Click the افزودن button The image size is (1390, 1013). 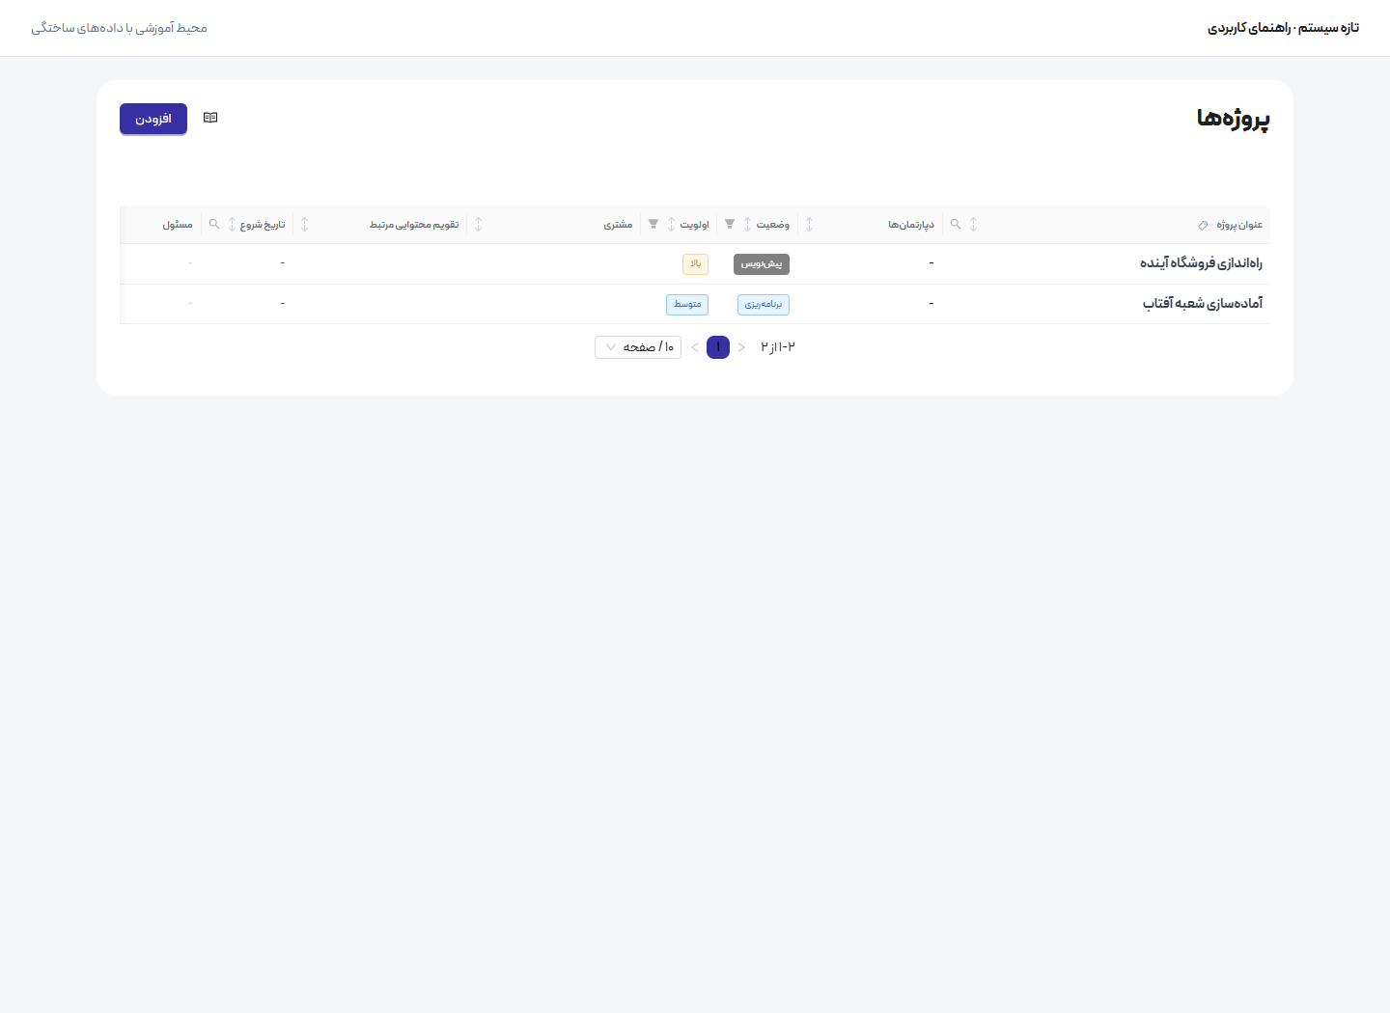(x=153, y=119)
